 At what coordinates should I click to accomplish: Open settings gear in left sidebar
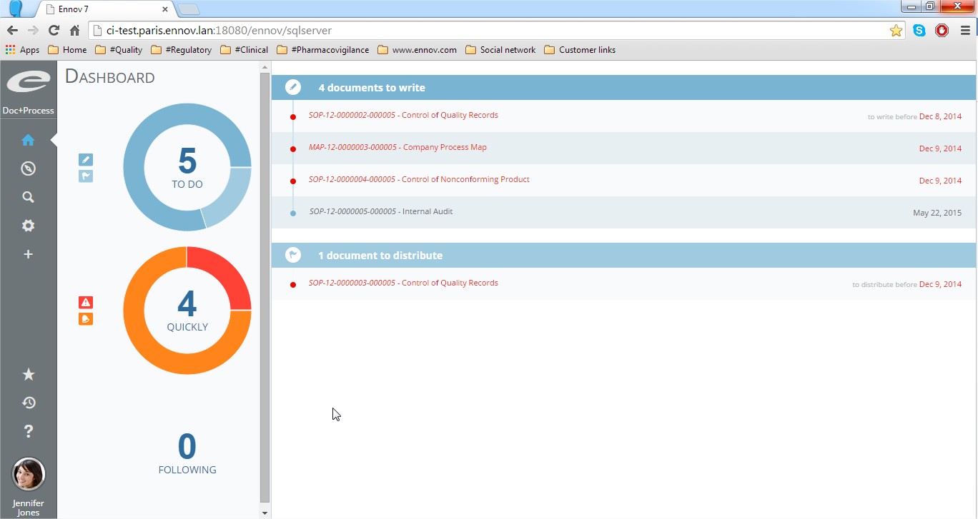[x=28, y=226]
